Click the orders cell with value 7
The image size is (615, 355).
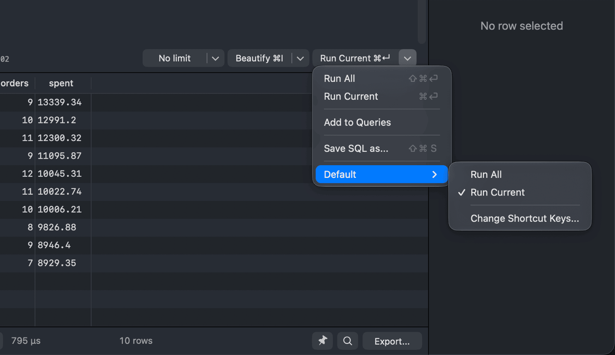[17, 263]
